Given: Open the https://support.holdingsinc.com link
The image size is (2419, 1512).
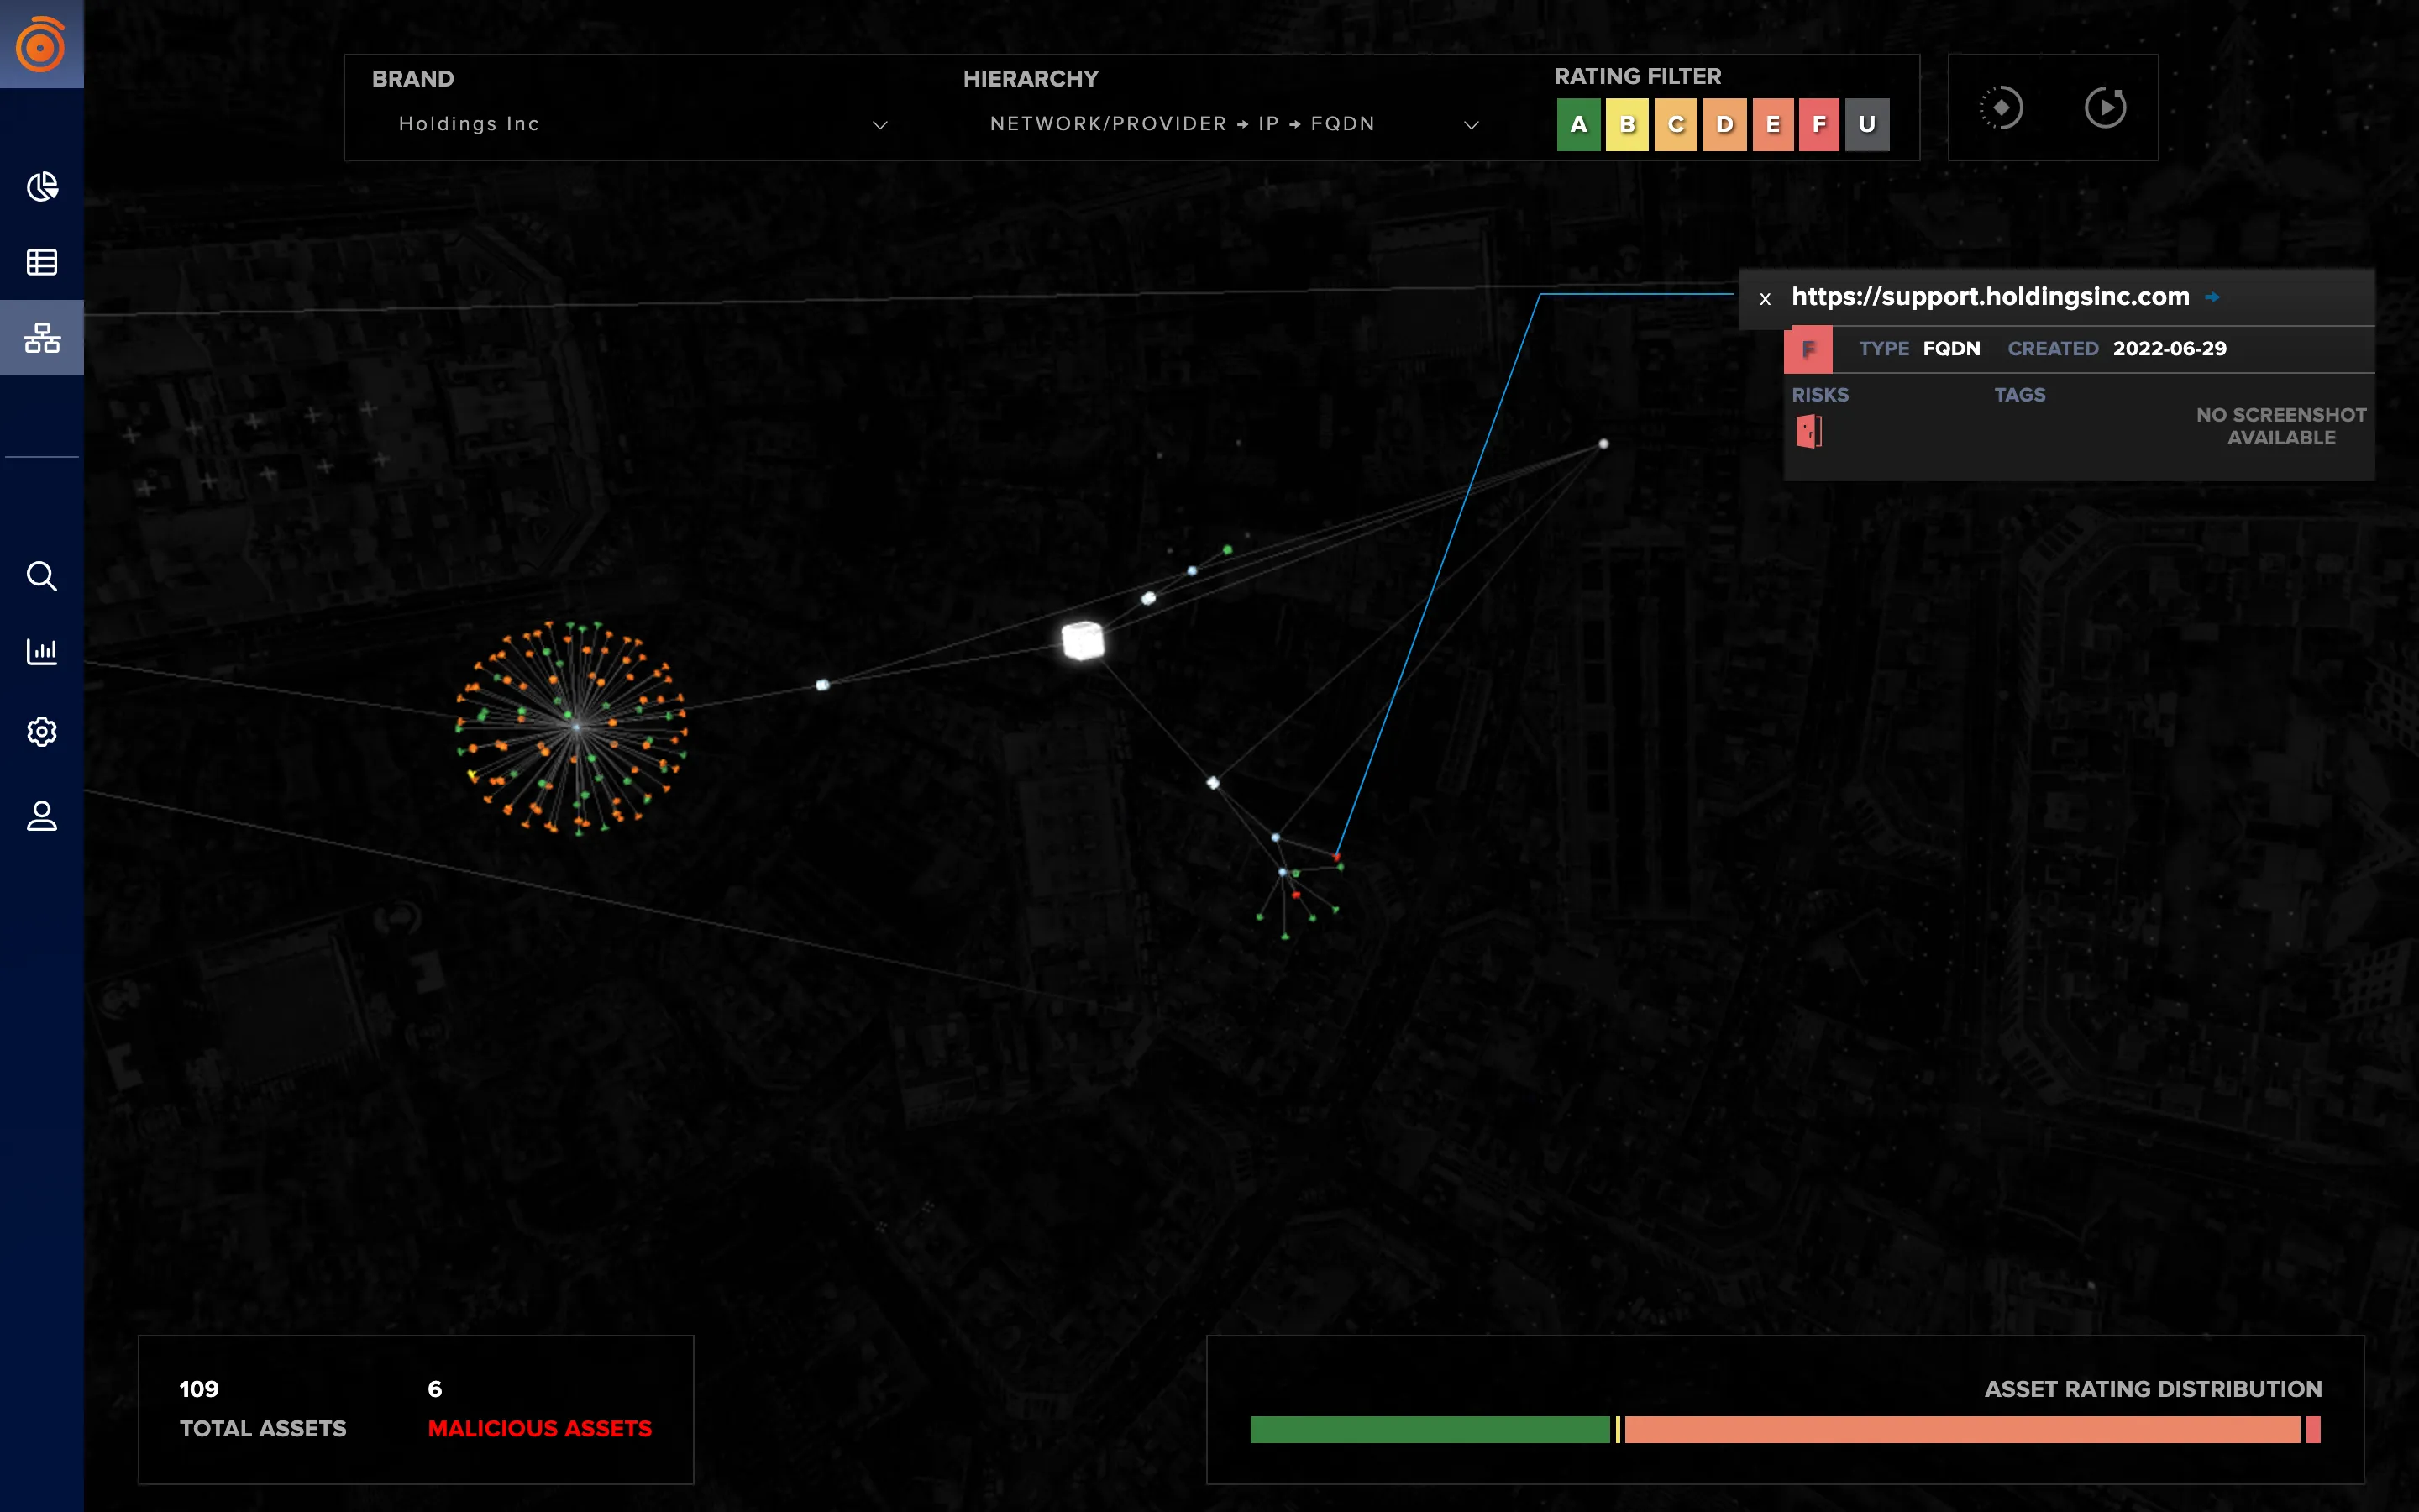Looking at the screenshot, I should (1989, 297).
